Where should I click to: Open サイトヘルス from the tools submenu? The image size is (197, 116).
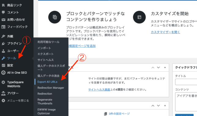click(x=46, y=60)
